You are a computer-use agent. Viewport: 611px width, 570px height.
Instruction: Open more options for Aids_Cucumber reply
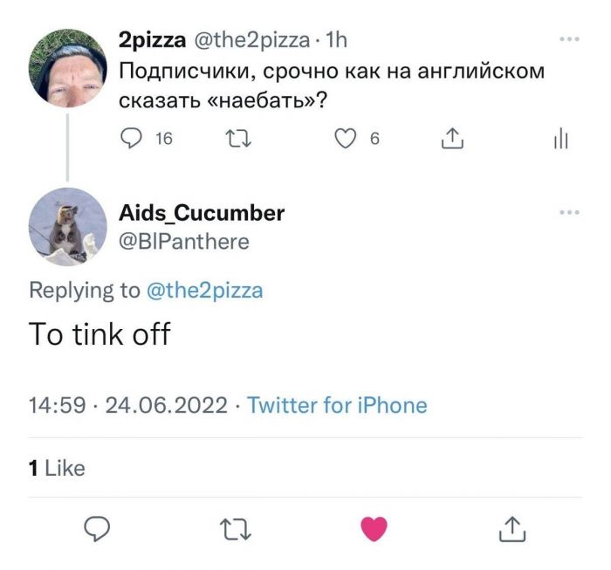568,212
